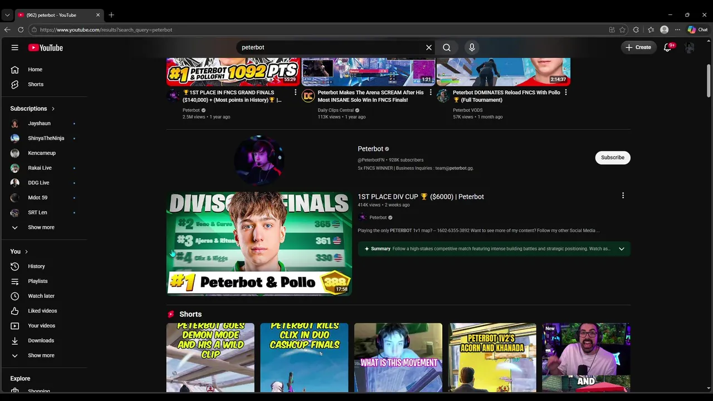
Task: Open the notifications bell
Action: 667,47
